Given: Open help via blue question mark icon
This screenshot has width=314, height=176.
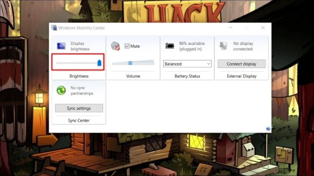Looking at the screenshot, I should (x=268, y=129).
